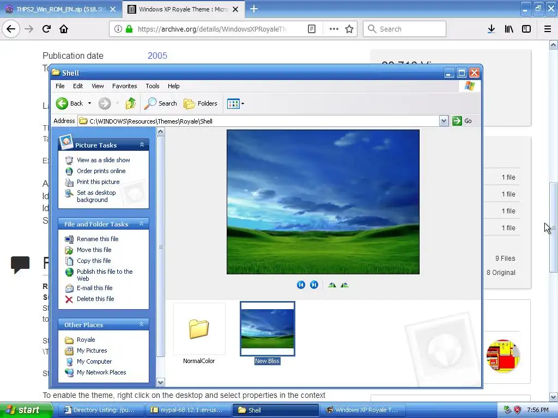Collapse the Other Places panel

coord(142,324)
